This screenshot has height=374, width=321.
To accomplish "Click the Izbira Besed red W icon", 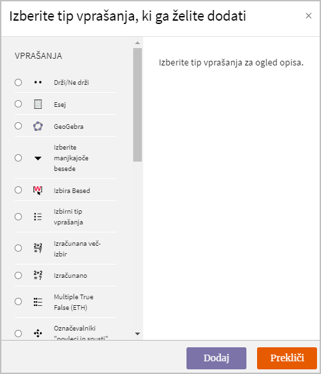I will coord(37,190).
